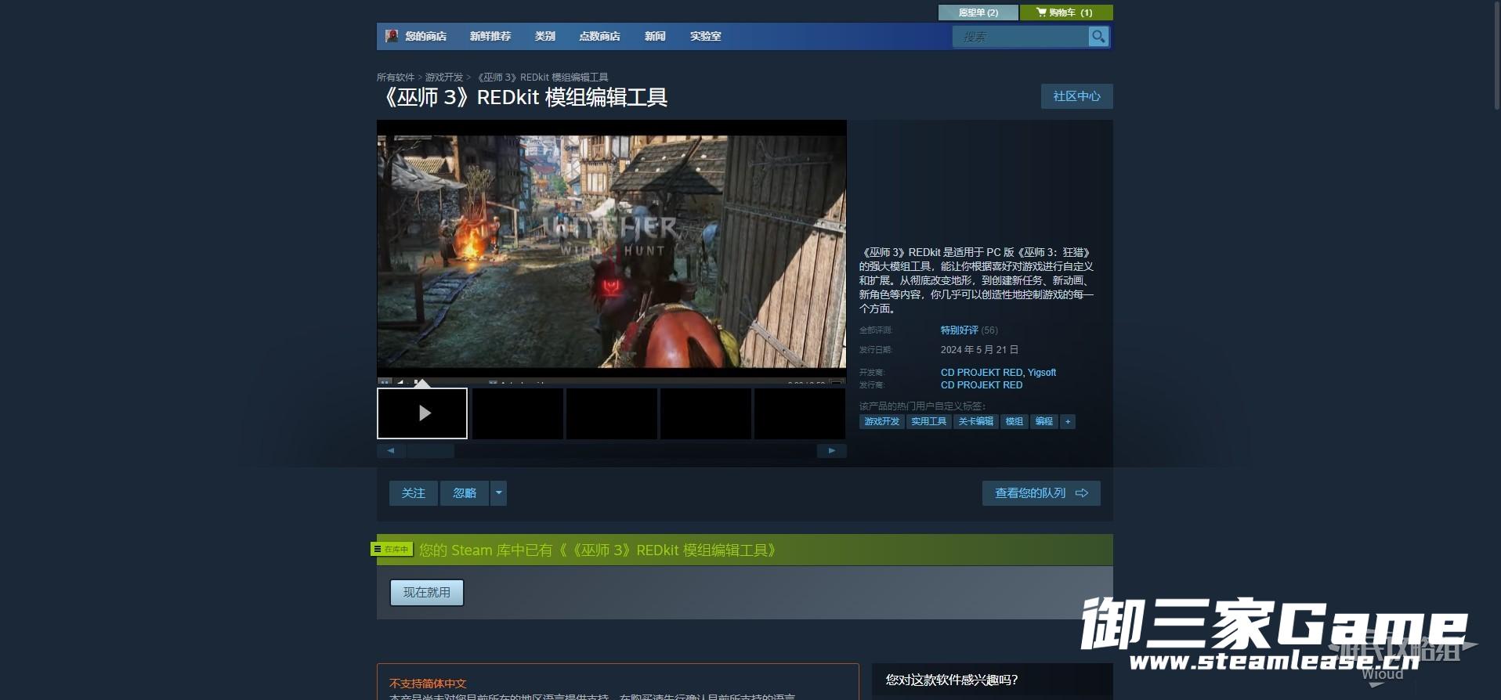Open the 类别 categories menu
Image resolution: width=1501 pixels, height=700 pixels.
pos(544,37)
